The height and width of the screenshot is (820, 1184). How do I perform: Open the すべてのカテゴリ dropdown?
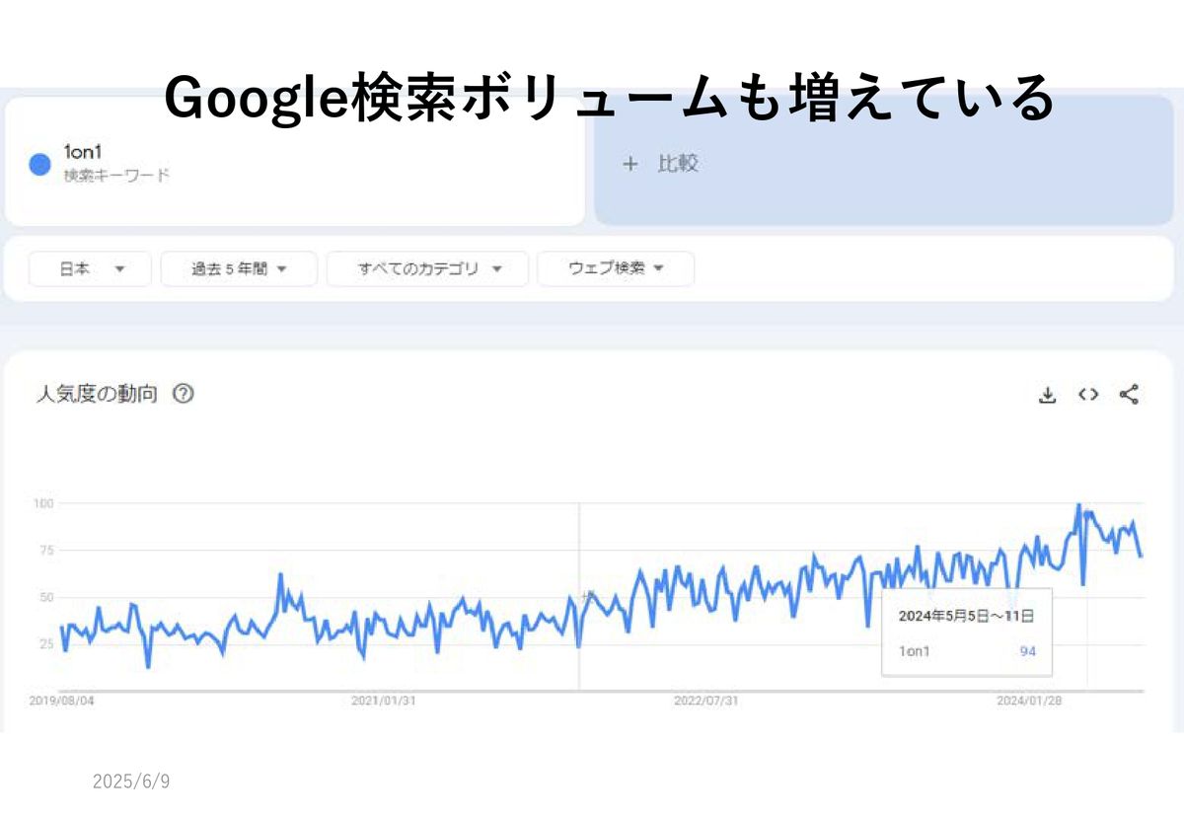click(x=428, y=268)
